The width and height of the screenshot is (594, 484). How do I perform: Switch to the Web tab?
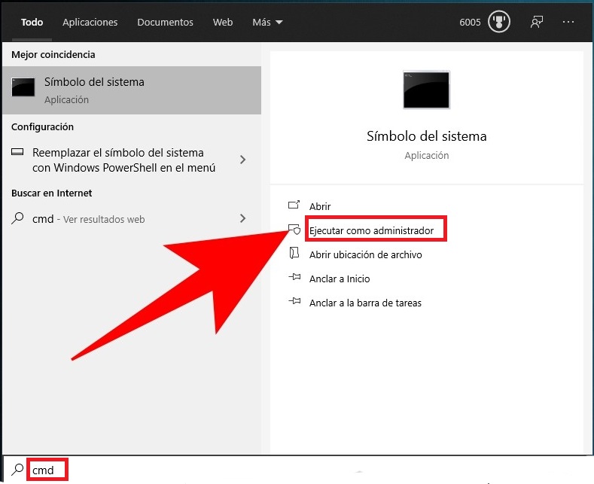223,23
